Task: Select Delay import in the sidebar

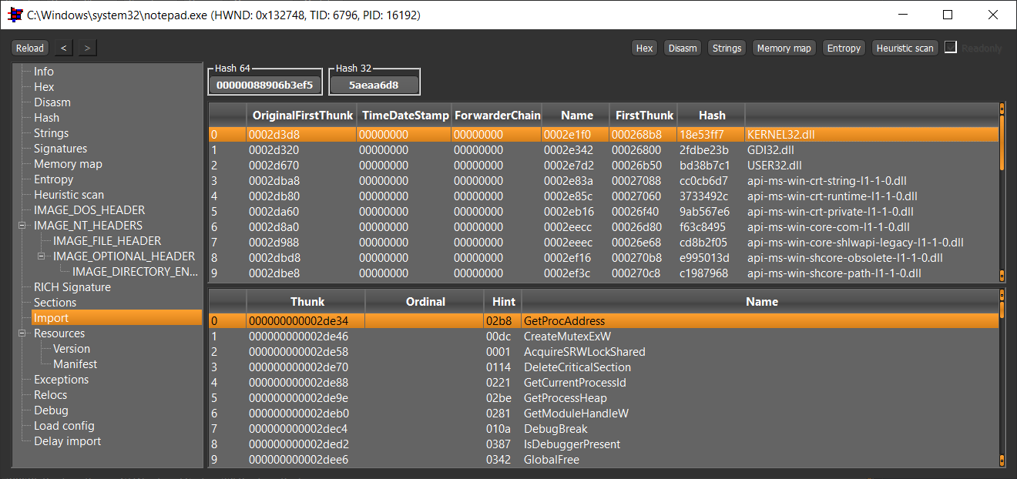Action: [67, 441]
